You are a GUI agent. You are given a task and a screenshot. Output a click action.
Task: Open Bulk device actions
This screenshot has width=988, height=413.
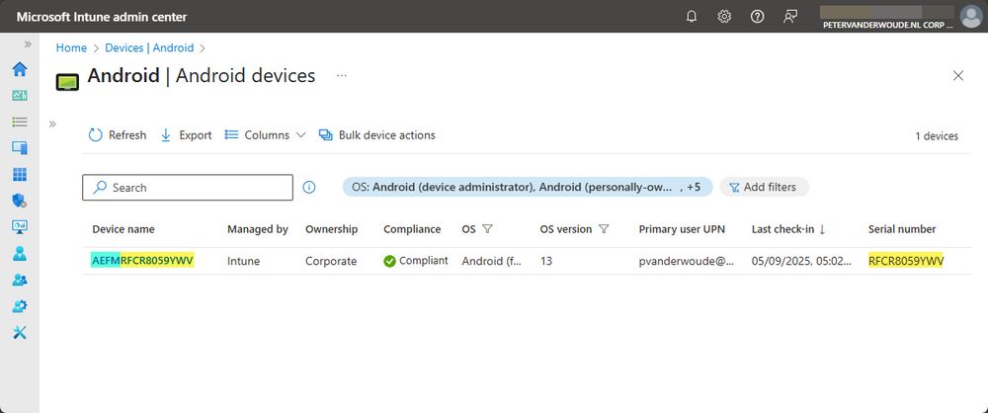coord(376,135)
